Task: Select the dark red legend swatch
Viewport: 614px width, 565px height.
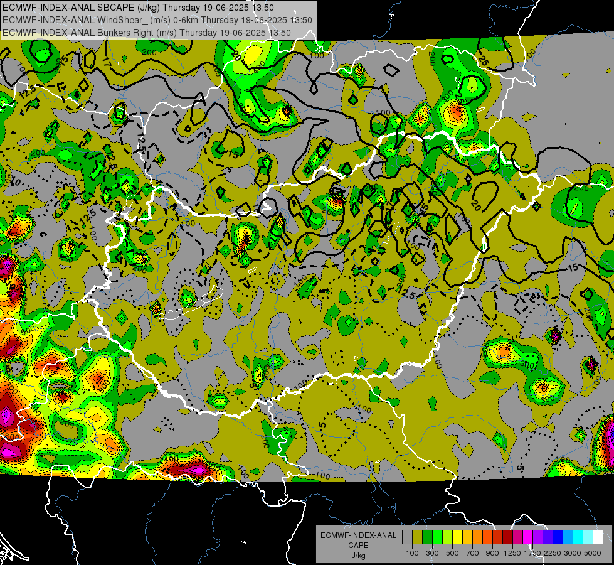Action: tap(508, 537)
